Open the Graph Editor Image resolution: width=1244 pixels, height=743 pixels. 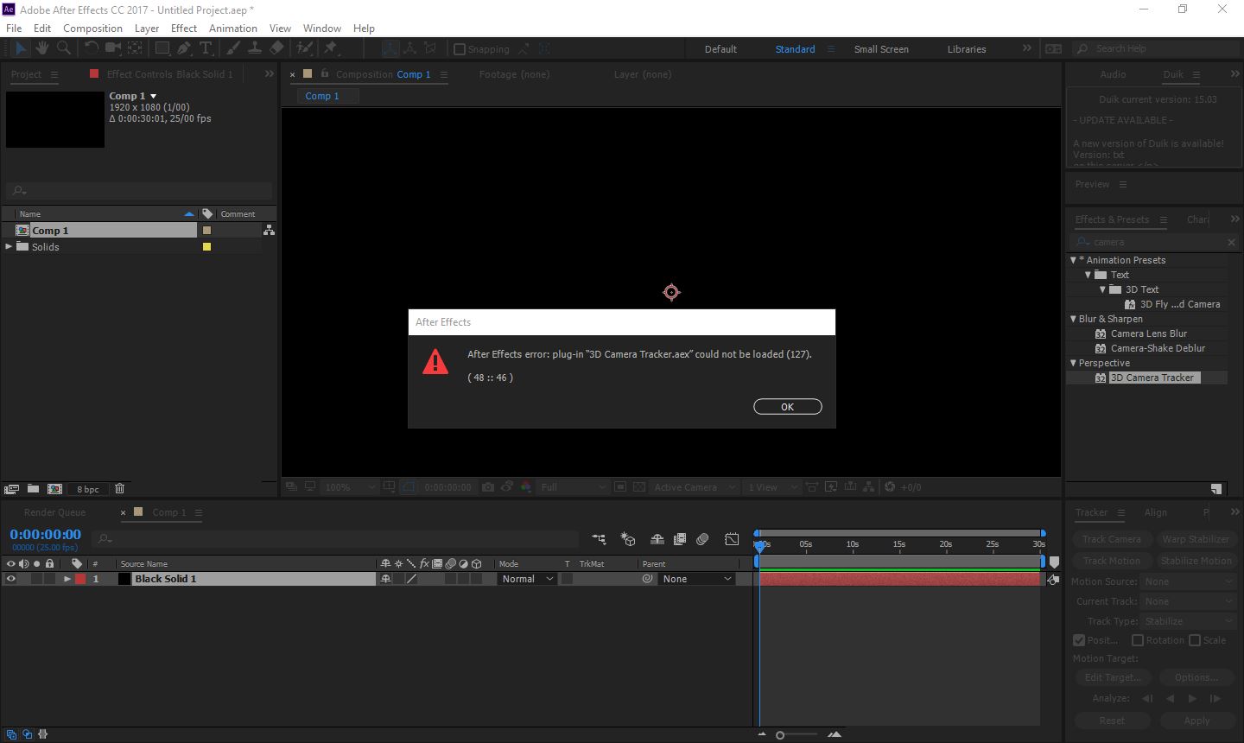click(x=732, y=539)
